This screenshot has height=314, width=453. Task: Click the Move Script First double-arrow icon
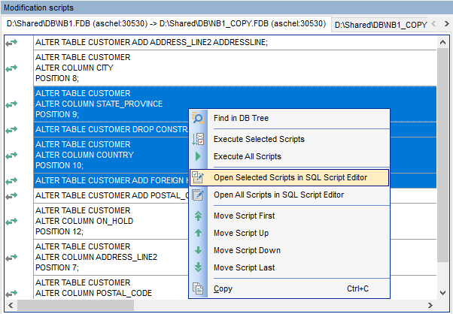pyautogui.click(x=198, y=216)
